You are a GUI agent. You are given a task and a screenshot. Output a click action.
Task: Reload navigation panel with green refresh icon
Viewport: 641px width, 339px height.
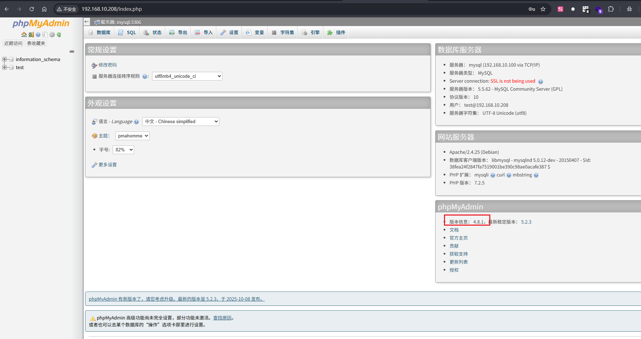pos(59,35)
